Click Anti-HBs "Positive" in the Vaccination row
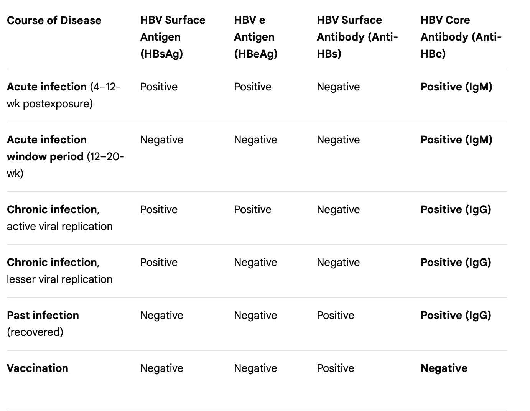Screen dimensions: 530x411 [x=335, y=368]
